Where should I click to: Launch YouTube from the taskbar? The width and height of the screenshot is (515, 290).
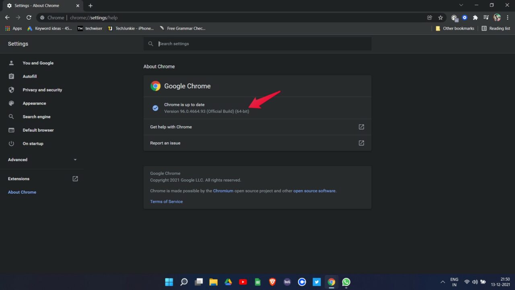[243, 282]
